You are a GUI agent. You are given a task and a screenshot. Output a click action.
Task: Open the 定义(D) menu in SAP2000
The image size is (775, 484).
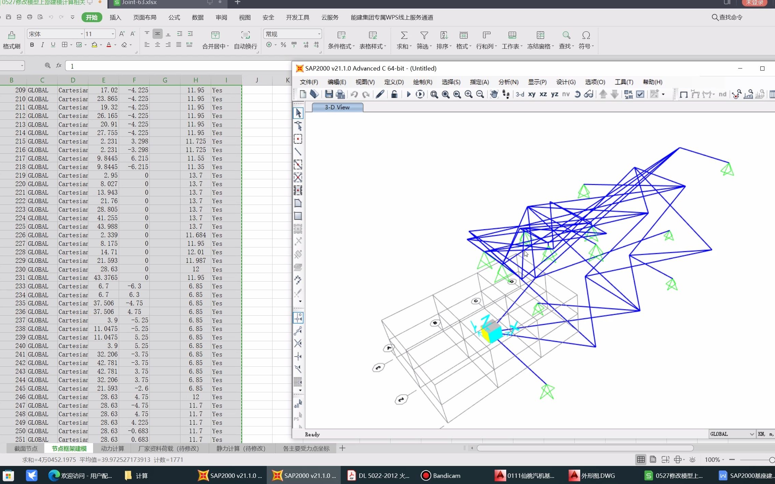pos(394,82)
